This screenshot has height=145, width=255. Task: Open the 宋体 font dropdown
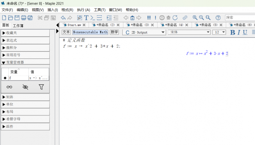point(189,32)
